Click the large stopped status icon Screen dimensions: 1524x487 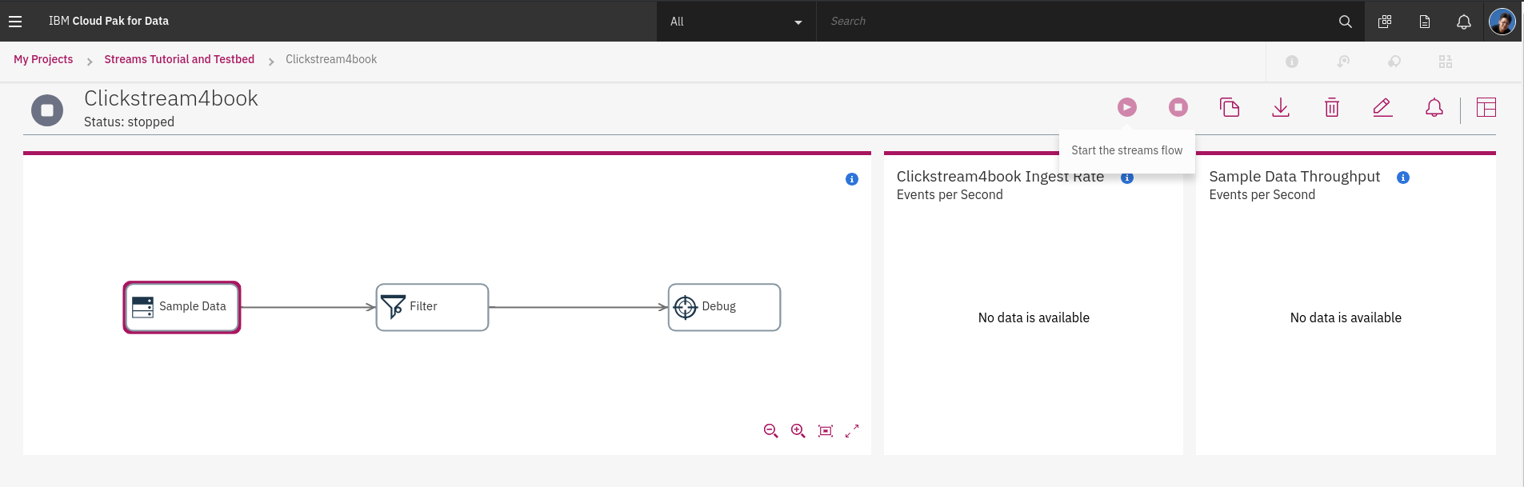coord(47,110)
